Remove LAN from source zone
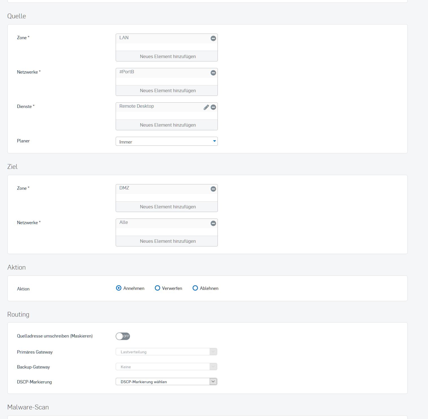The height and width of the screenshot is (419, 428). pos(213,38)
